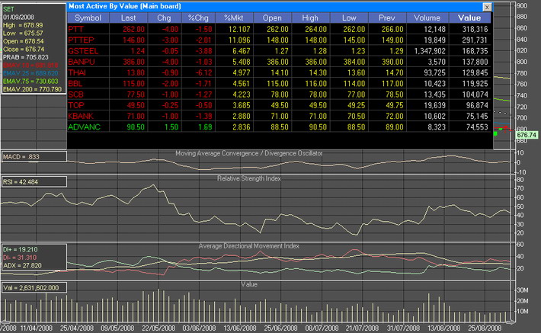Click SCB's Last price 77.50

pos(136,94)
